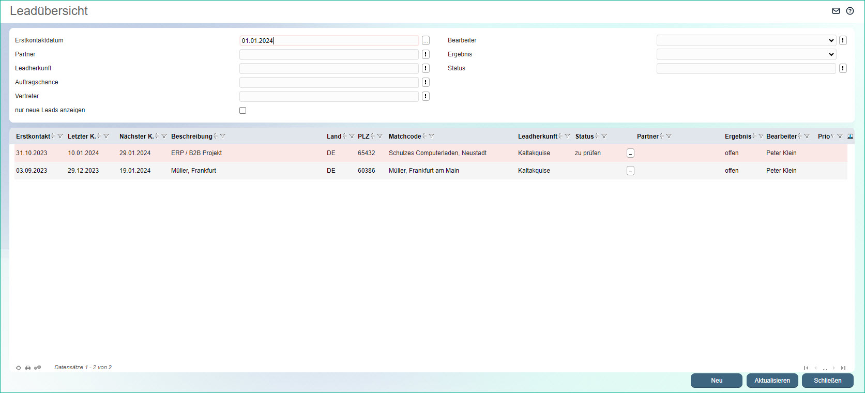Open the mail envelope icon
Image resolution: width=865 pixels, height=393 pixels.
(836, 11)
